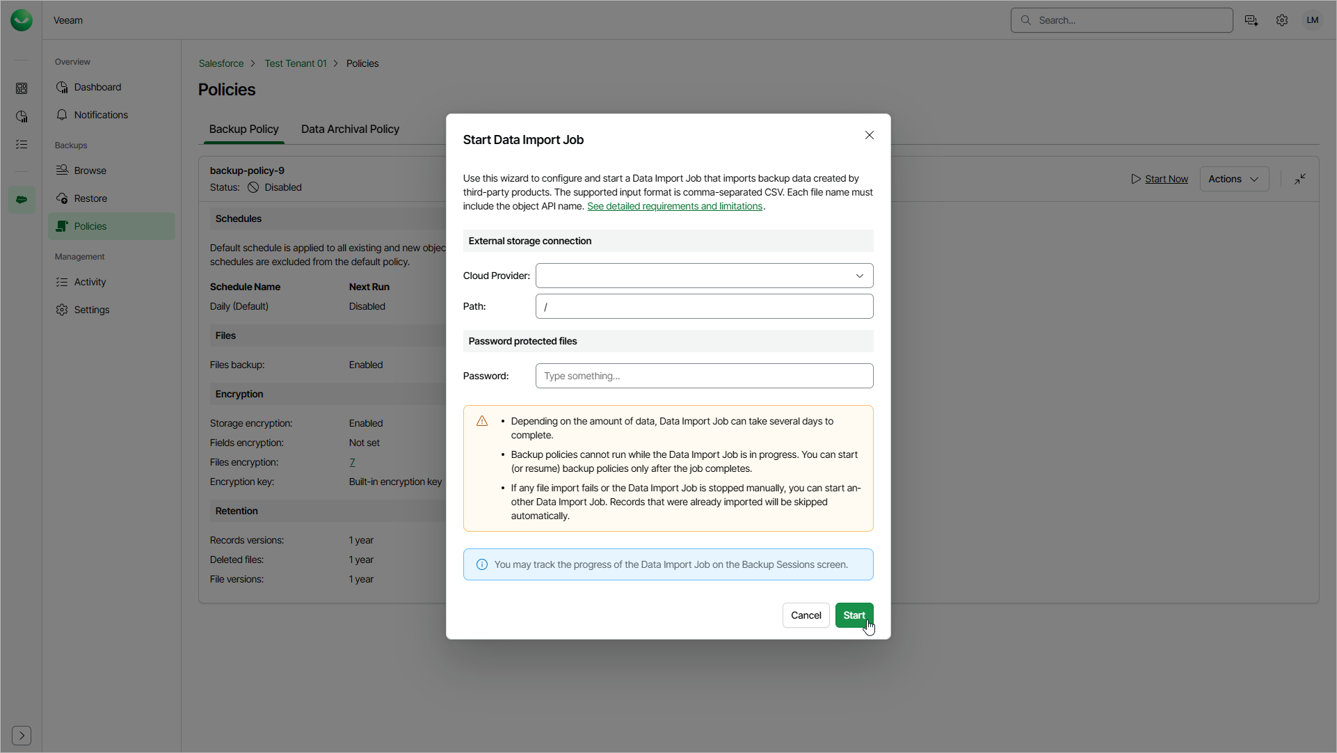Image resolution: width=1337 pixels, height=753 pixels.
Task: Click the Start Now play icon
Action: tap(1136, 179)
